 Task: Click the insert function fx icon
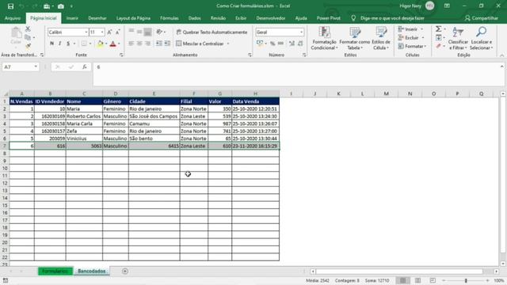click(x=85, y=66)
